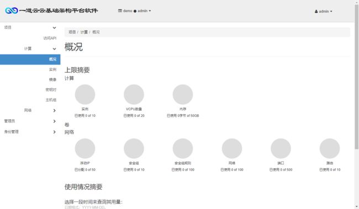The width and height of the screenshot is (359, 209).
Task: Click the 项目 label in sidebar
Action: coord(8,28)
